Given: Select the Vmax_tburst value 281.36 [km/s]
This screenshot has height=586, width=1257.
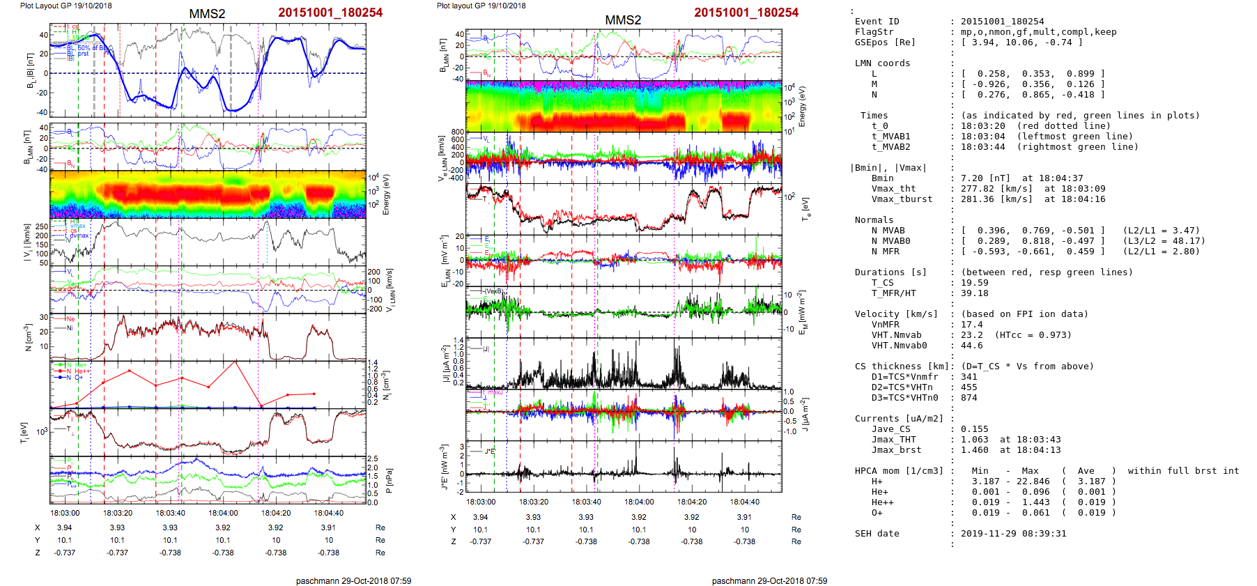Looking at the screenshot, I should [x=997, y=199].
